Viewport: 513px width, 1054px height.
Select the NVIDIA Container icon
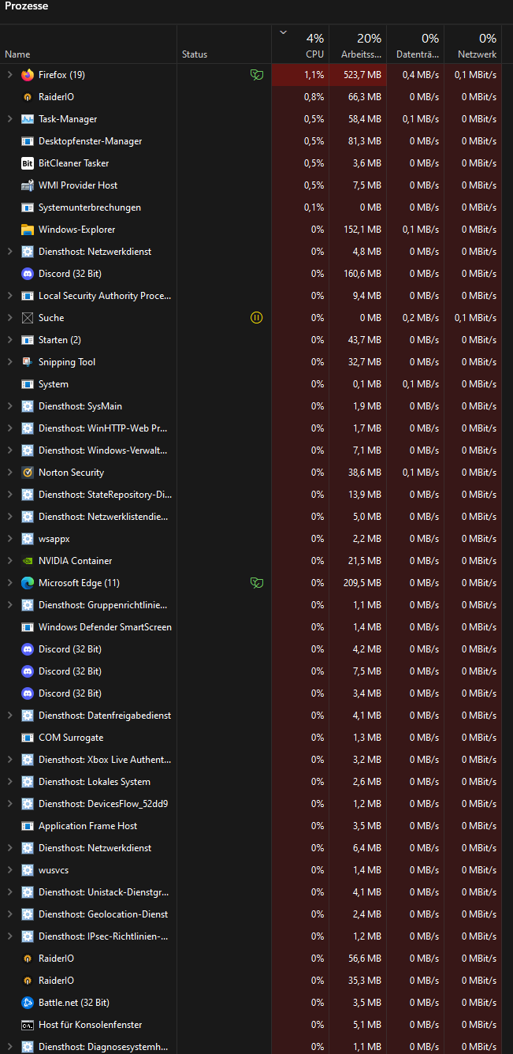tap(28, 561)
